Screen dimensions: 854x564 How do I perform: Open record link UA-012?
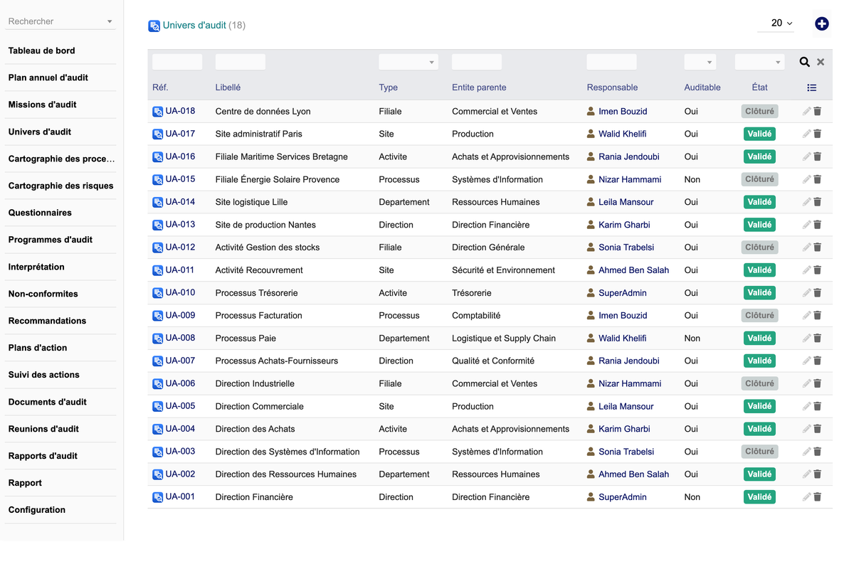(x=180, y=248)
